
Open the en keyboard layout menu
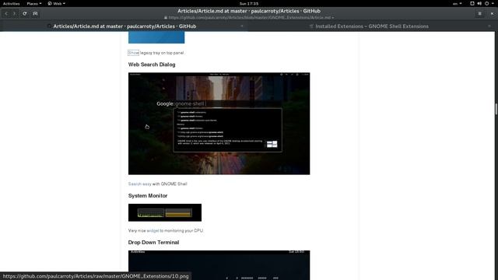point(458,3)
